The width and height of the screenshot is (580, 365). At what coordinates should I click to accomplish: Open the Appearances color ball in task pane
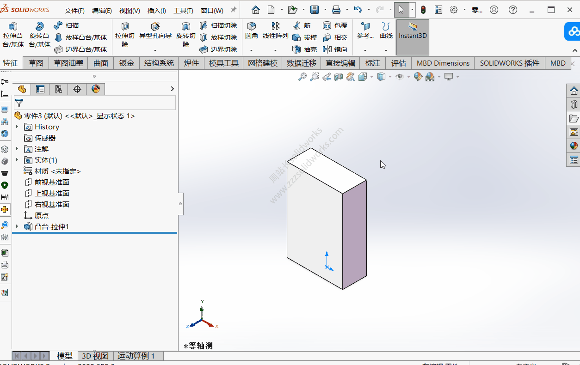pos(574,146)
